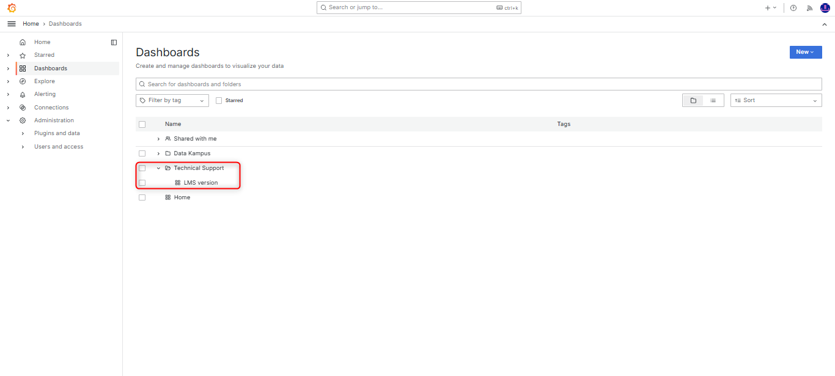The width and height of the screenshot is (835, 376).
Task: Select the LMS version dashboard checkbox
Action: coord(142,183)
